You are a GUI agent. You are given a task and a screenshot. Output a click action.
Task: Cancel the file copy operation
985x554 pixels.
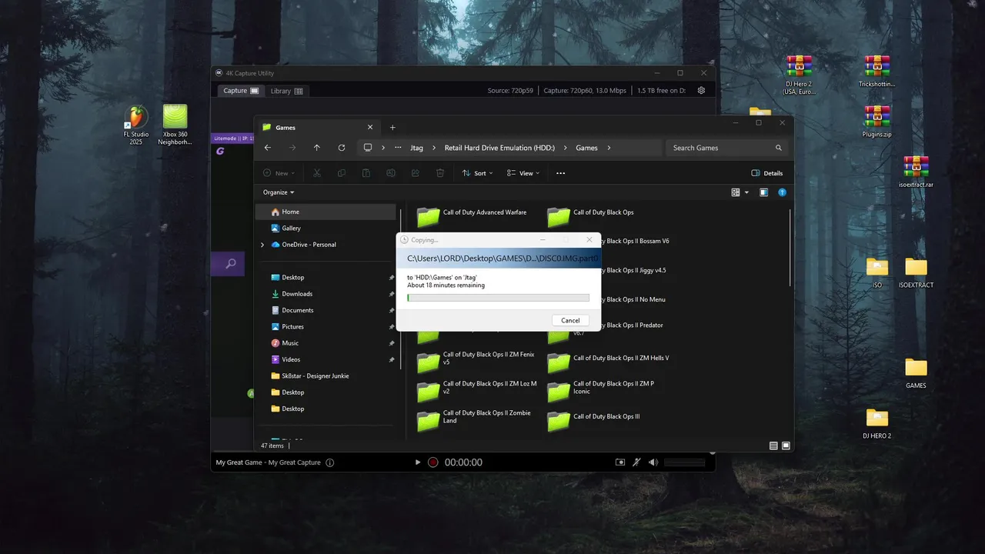[x=570, y=320]
